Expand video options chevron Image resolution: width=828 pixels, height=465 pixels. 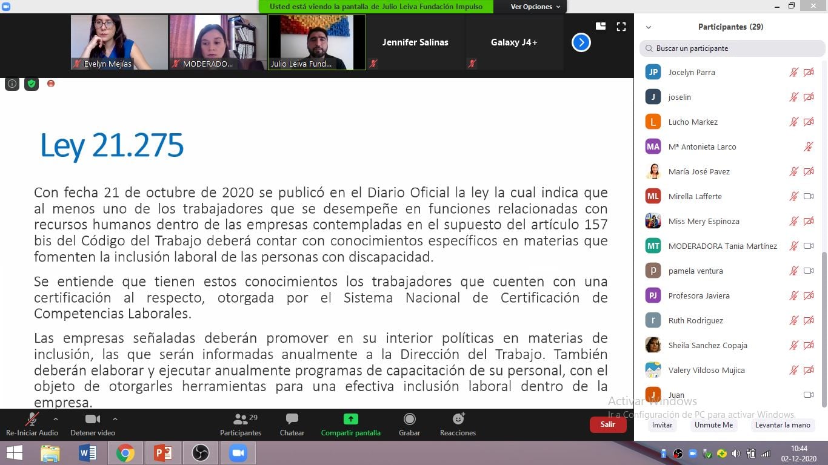115,418
